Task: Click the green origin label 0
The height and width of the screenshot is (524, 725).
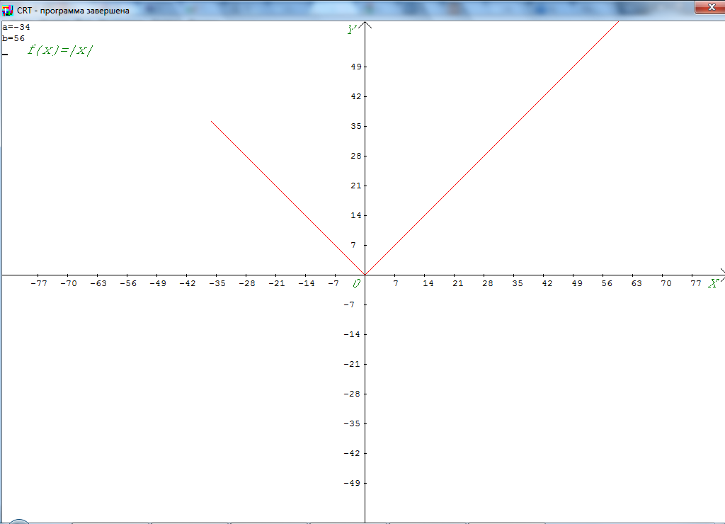Action: [x=356, y=283]
